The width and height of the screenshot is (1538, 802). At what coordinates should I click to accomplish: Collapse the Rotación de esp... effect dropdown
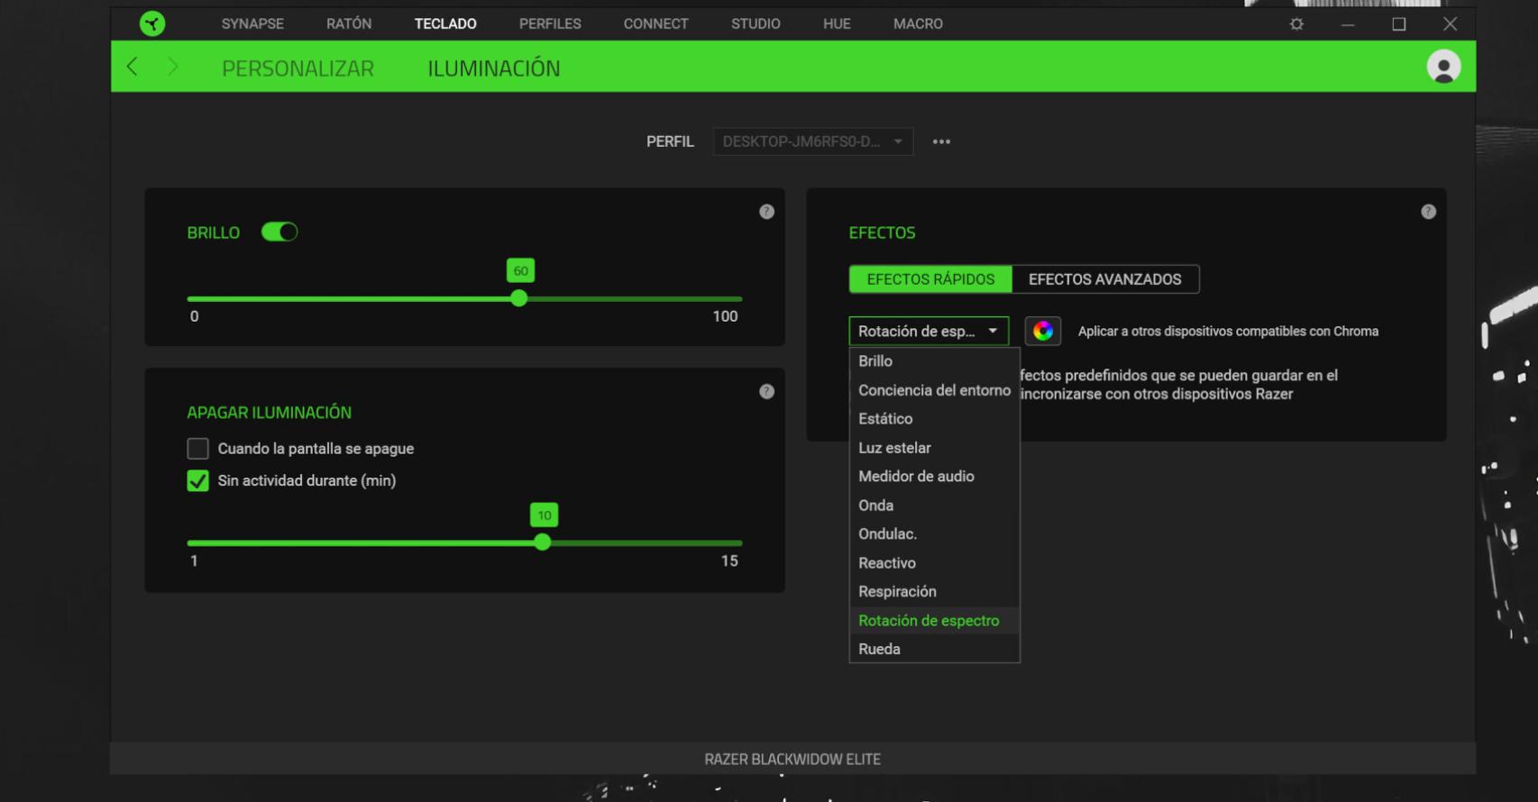tap(929, 331)
